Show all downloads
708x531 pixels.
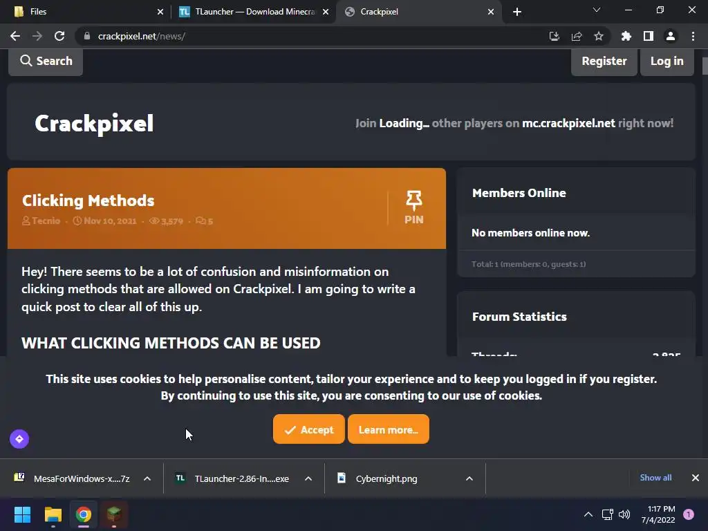(x=655, y=478)
